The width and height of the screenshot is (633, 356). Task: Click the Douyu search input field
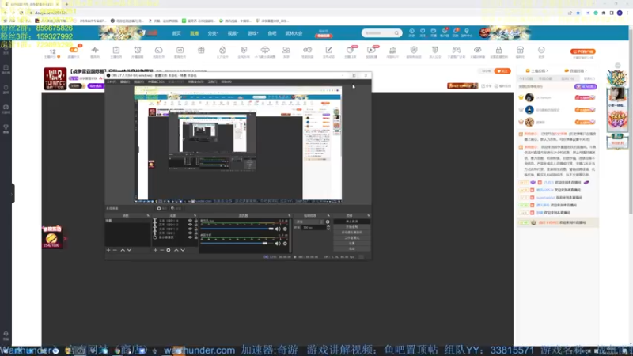coord(378,33)
